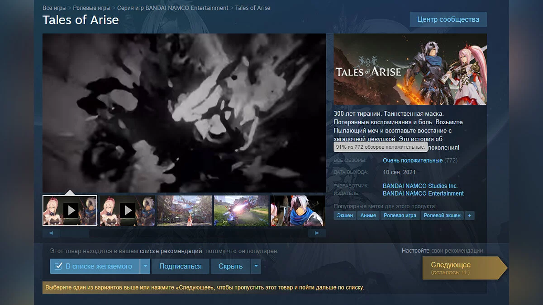
Task: Click the plus button to add tags
Action: pos(469,216)
